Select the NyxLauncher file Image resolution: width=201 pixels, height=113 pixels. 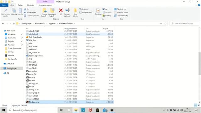pos(70,102)
